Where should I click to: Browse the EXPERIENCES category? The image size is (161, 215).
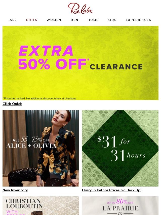coord(138,20)
